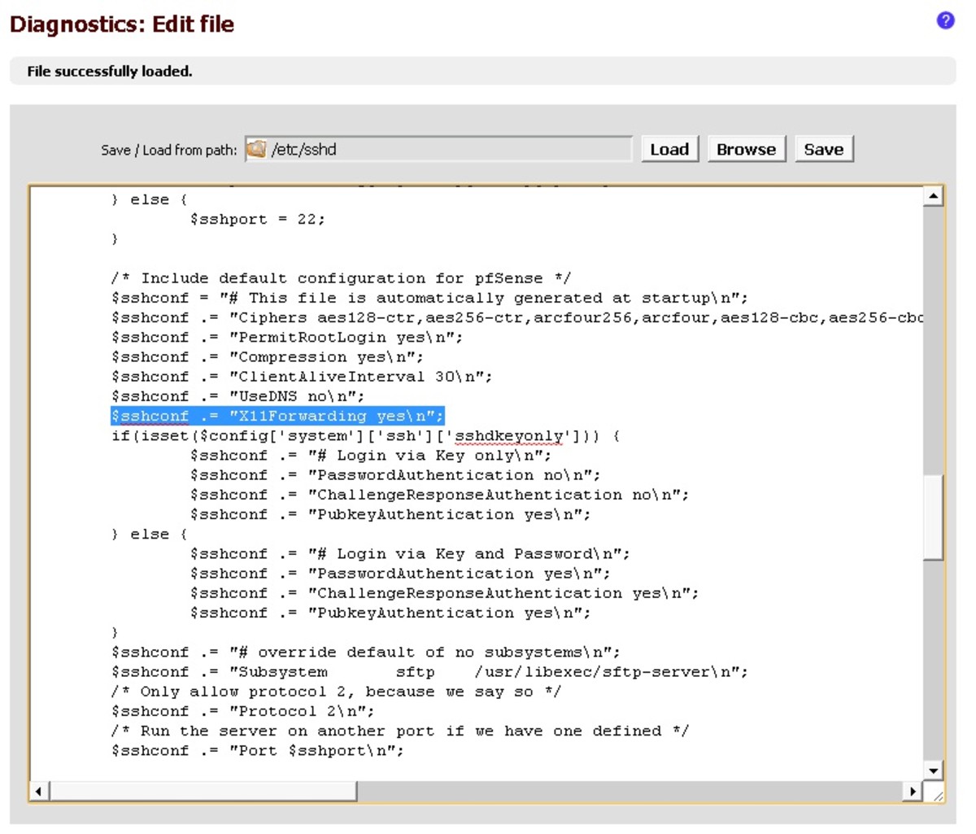Click the file icon in the path field

pyautogui.click(x=256, y=149)
